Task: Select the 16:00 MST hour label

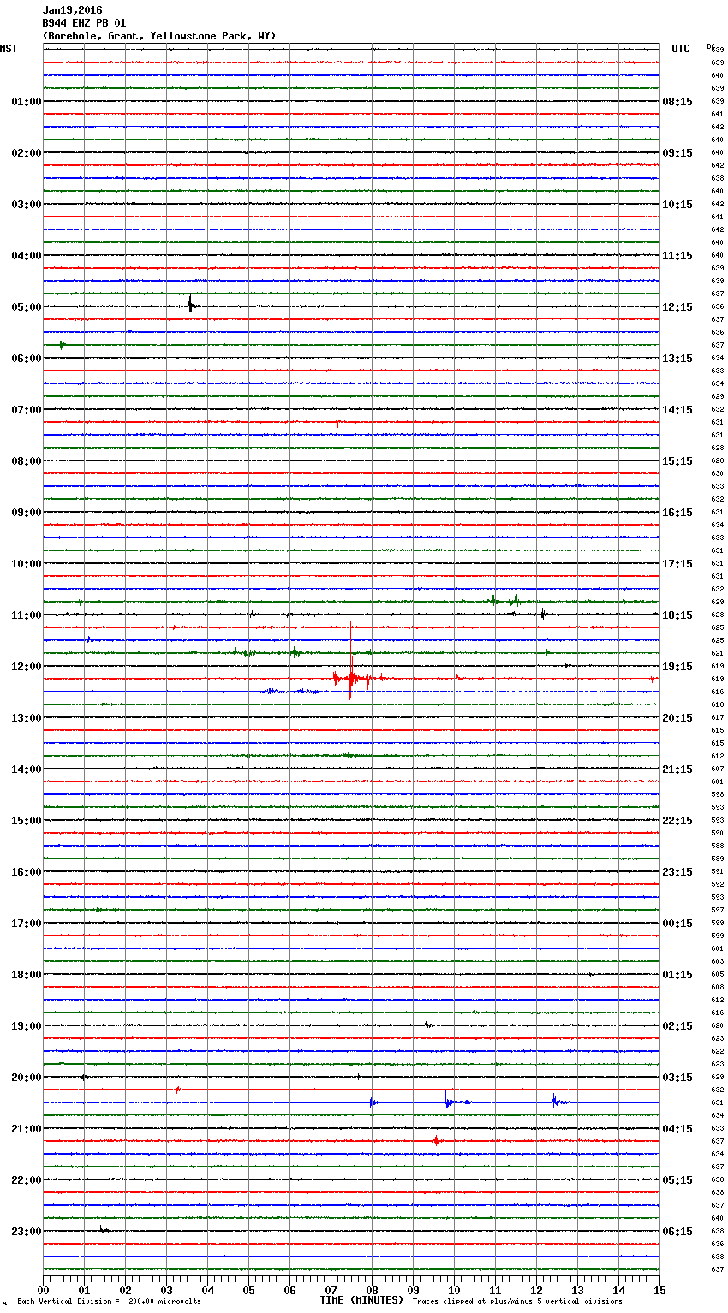Action: (x=27, y=872)
